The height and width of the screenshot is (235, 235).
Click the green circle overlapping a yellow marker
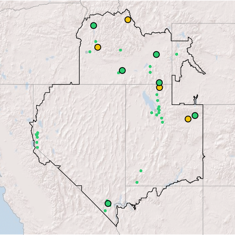[x=159, y=83]
